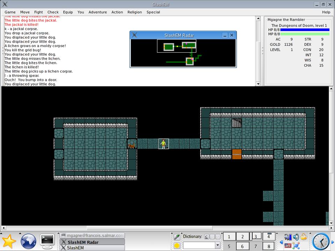This screenshot has width=335, height=251.
Task: Toggle the dictionary C lookup button
Action: (207, 237)
